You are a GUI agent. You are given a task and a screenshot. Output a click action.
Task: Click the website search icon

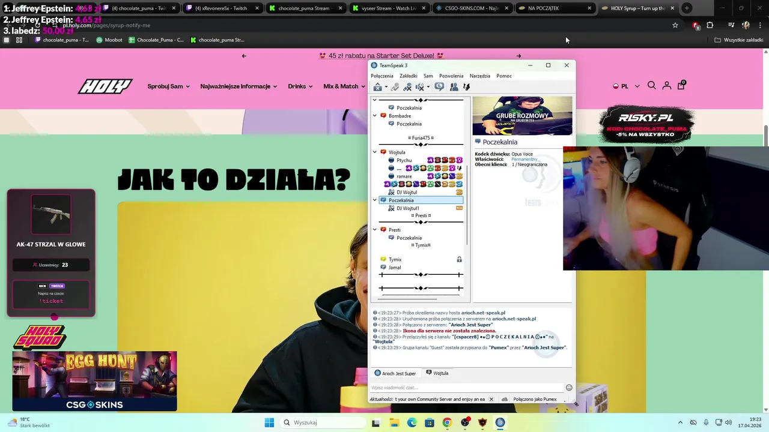click(651, 86)
